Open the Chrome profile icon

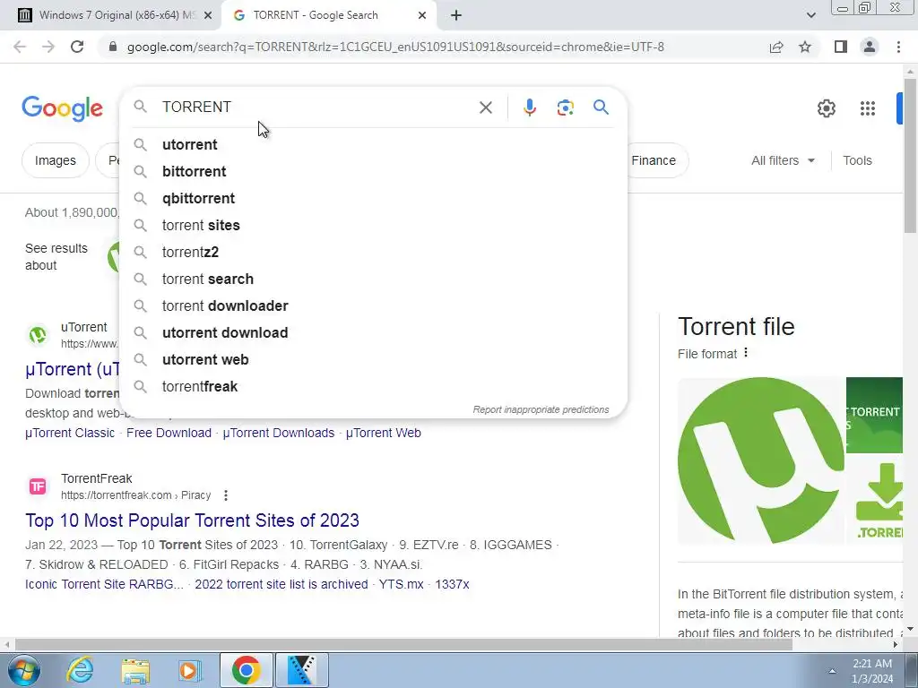870,47
